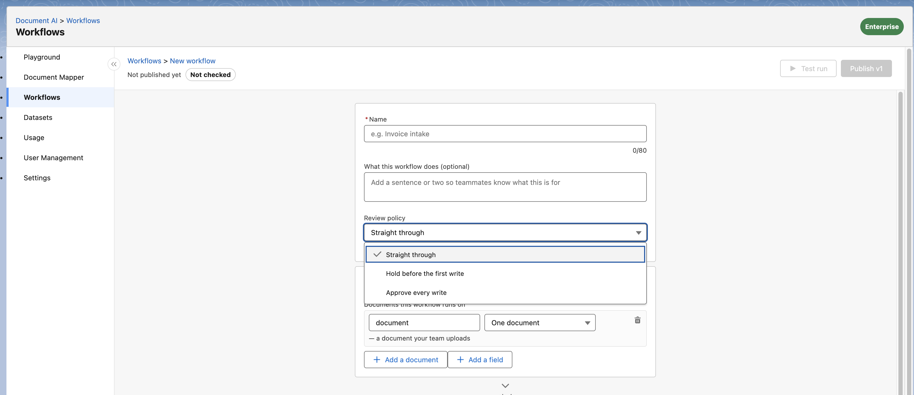Go to Document Mapper section
Screen dimensions: 914x395
click(53, 77)
